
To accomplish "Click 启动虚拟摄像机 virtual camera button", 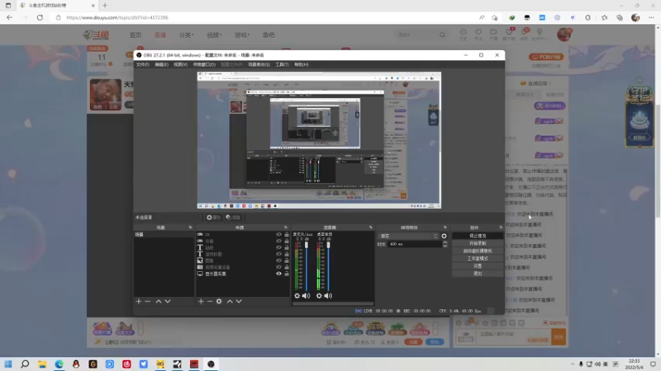I will coord(478,251).
